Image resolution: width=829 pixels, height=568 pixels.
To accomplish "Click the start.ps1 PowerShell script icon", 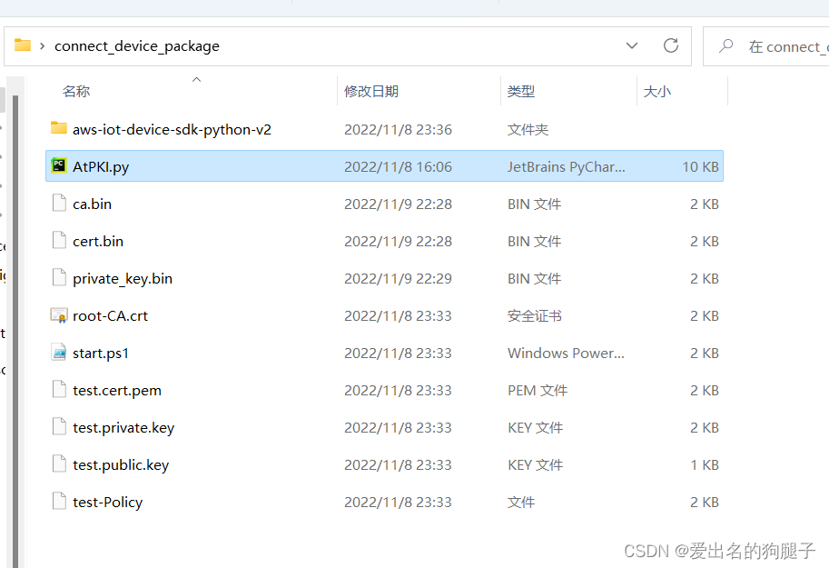I will [59, 352].
